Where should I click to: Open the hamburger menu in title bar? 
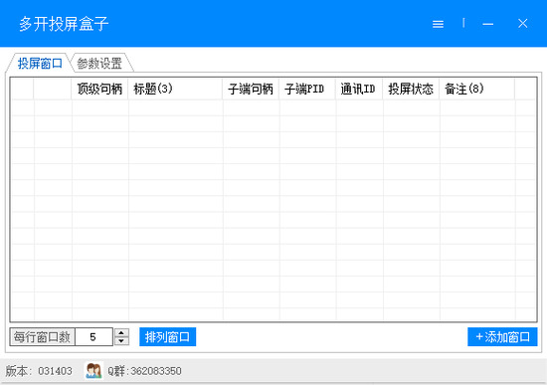(438, 24)
